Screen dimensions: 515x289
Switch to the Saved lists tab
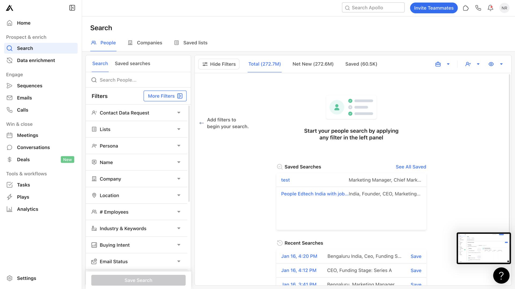point(191,43)
